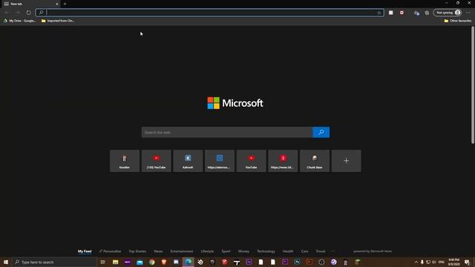
Task: Show hidden system tray icons
Action: (x=416, y=262)
